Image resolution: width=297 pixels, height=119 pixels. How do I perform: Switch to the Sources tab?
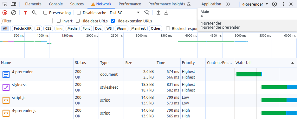pos(77,4)
